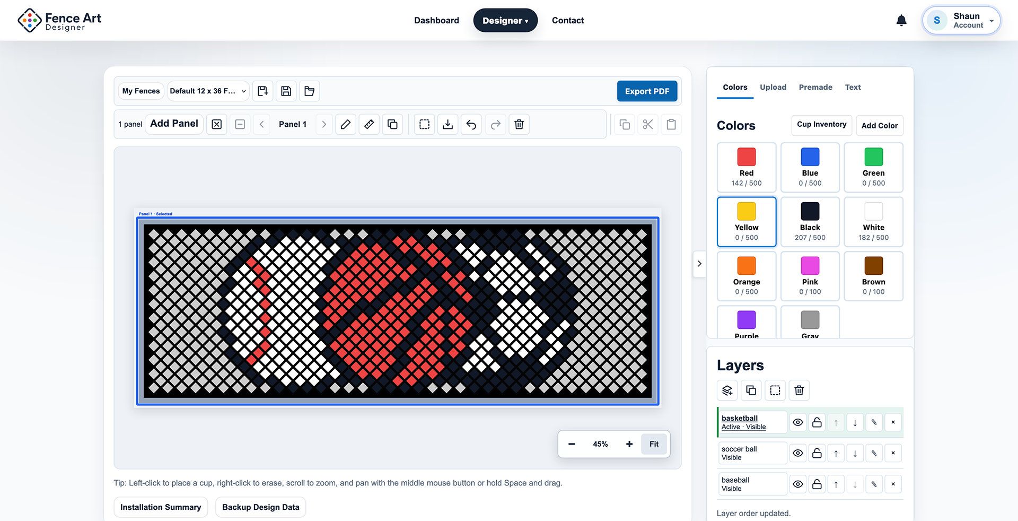Viewport: 1018px width, 521px height.
Task: Delete layer using Layers trash icon
Action: [799, 390]
